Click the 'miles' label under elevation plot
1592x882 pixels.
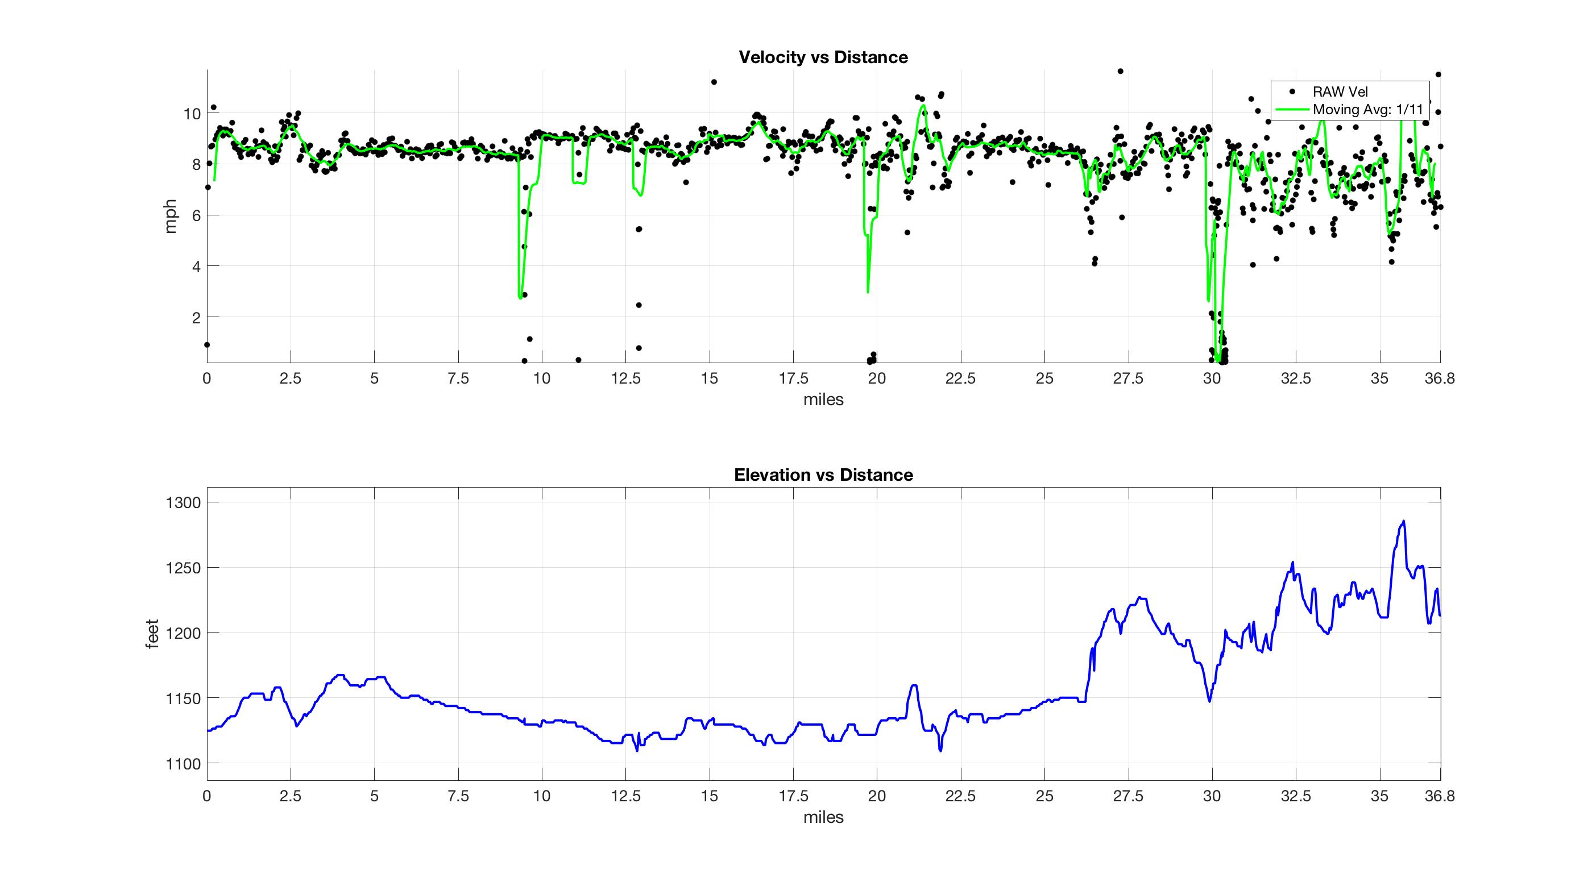823,817
